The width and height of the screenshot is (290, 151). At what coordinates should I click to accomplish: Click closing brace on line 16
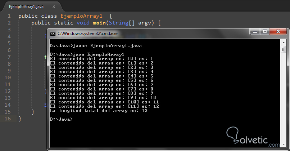[x=20, y=119]
